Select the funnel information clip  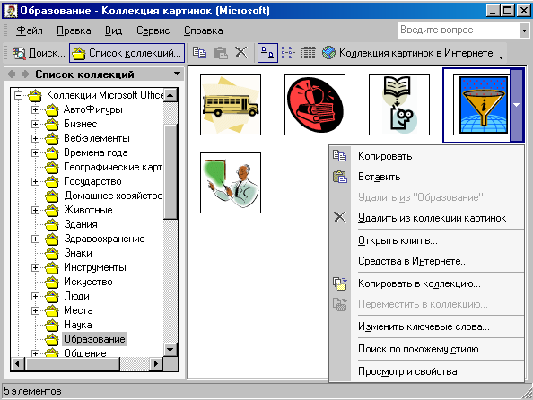click(483, 105)
